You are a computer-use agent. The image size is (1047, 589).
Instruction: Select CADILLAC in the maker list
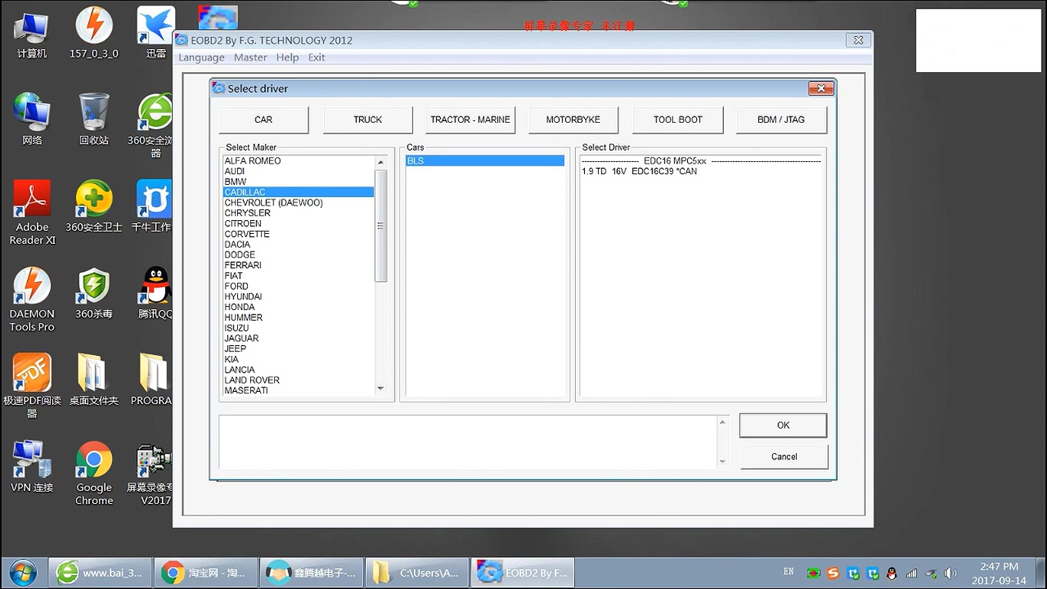coord(299,192)
